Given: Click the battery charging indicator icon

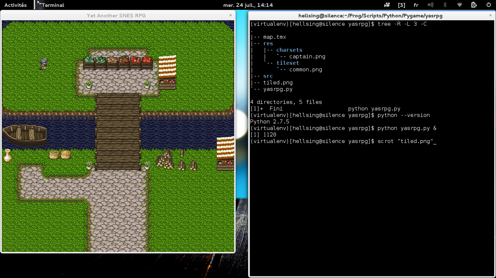Looking at the screenshot, I should (474, 5).
